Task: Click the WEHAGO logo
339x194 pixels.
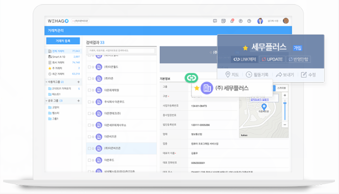Action: click(58, 21)
